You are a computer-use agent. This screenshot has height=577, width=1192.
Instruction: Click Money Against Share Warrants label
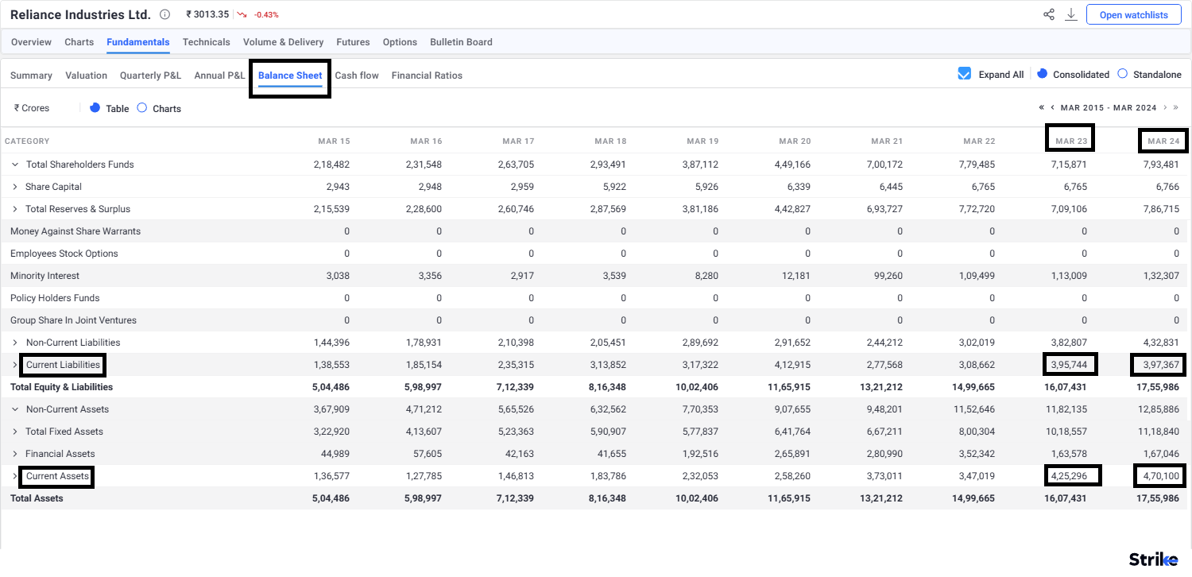point(75,231)
